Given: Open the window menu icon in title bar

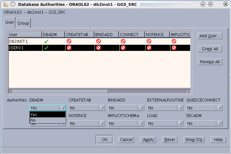Looking at the screenshot, I should click(x=6, y=5).
